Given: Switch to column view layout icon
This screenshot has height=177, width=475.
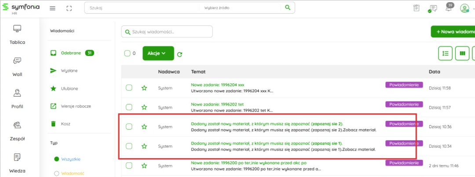Looking at the screenshot, I should coord(462,53).
